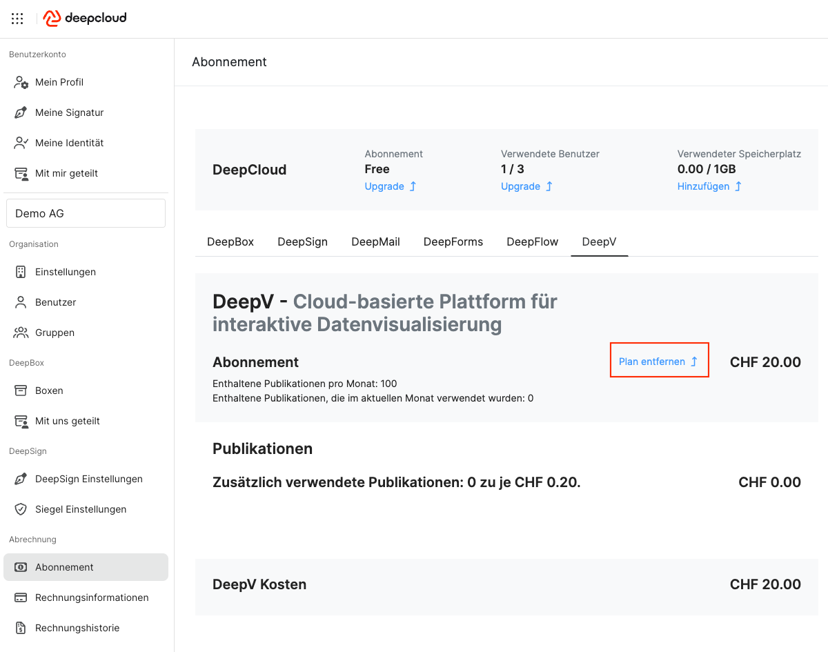Go to Meine Identität
The width and height of the screenshot is (828, 652).
click(x=69, y=143)
